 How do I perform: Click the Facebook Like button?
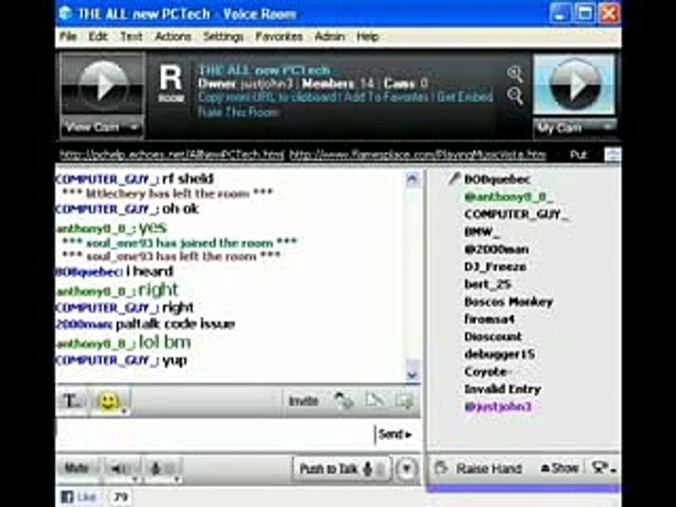coord(79,496)
